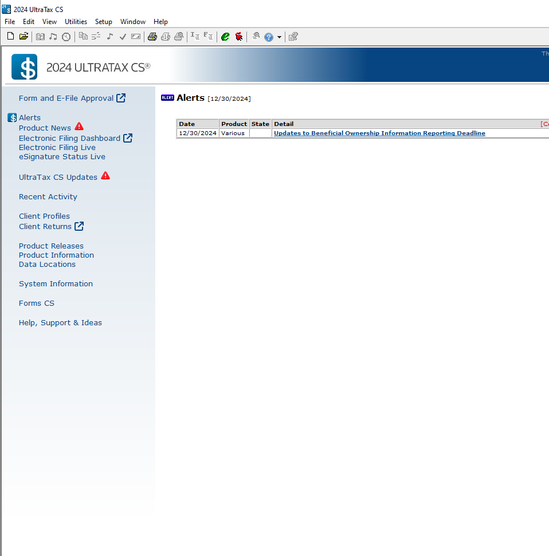Open Form and E-File Approval link
549x556 pixels.
tap(66, 98)
